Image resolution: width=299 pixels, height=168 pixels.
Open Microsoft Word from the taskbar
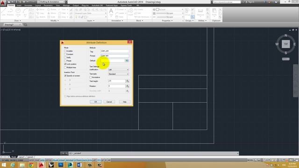click(79, 165)
